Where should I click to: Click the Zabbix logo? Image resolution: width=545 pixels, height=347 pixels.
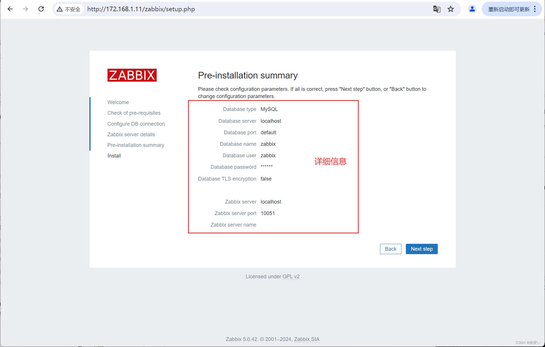tap(132, 75)
